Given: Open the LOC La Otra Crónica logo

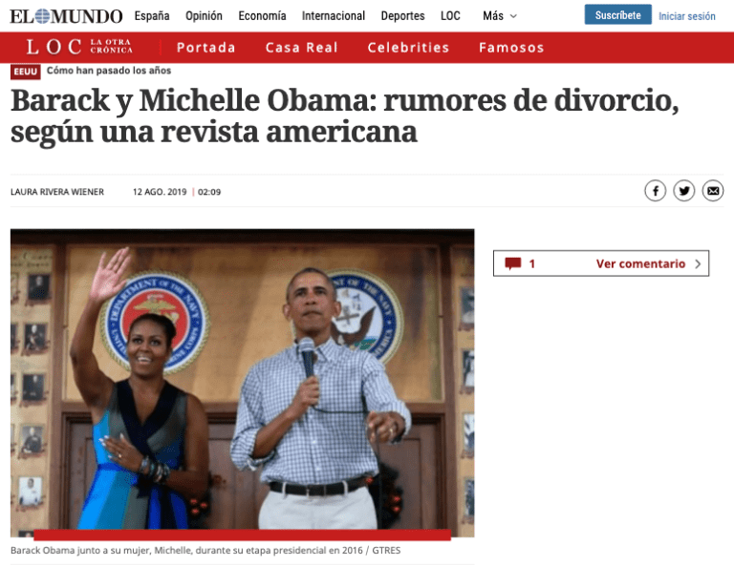Looking at the screenshot, I should click(x=79, y=47).
